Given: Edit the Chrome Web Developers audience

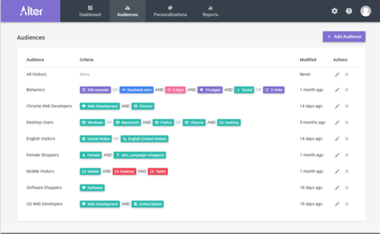Looking at the screenshot, I should point(337,106).
